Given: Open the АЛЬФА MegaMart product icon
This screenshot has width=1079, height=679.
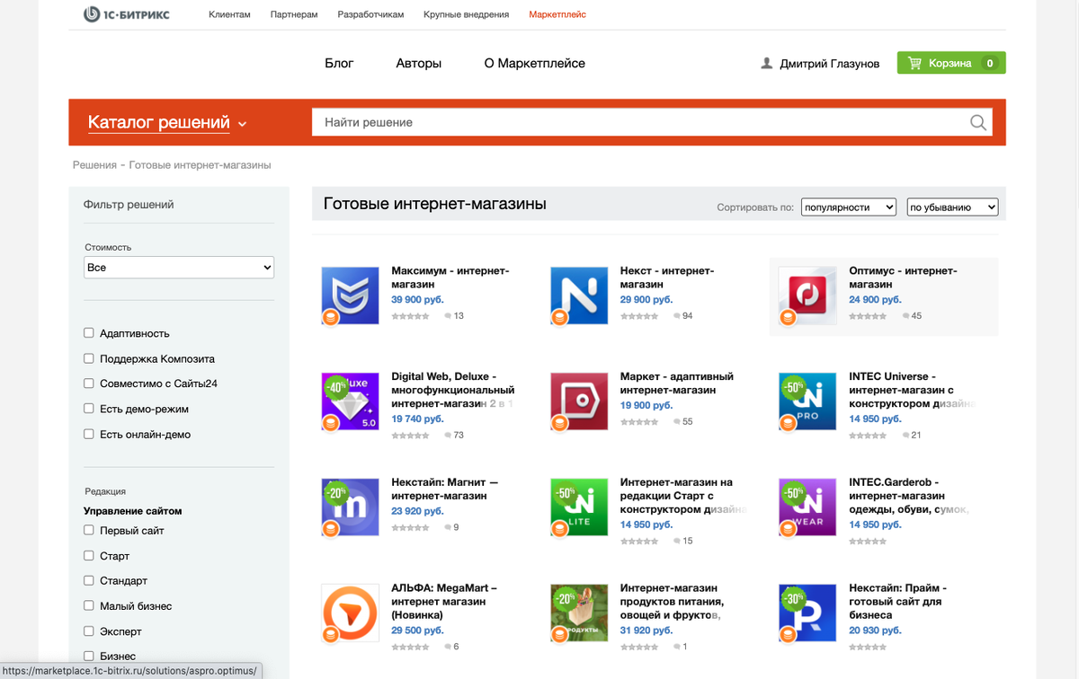Looking at the screenshot, I should (x=350, y=613).
